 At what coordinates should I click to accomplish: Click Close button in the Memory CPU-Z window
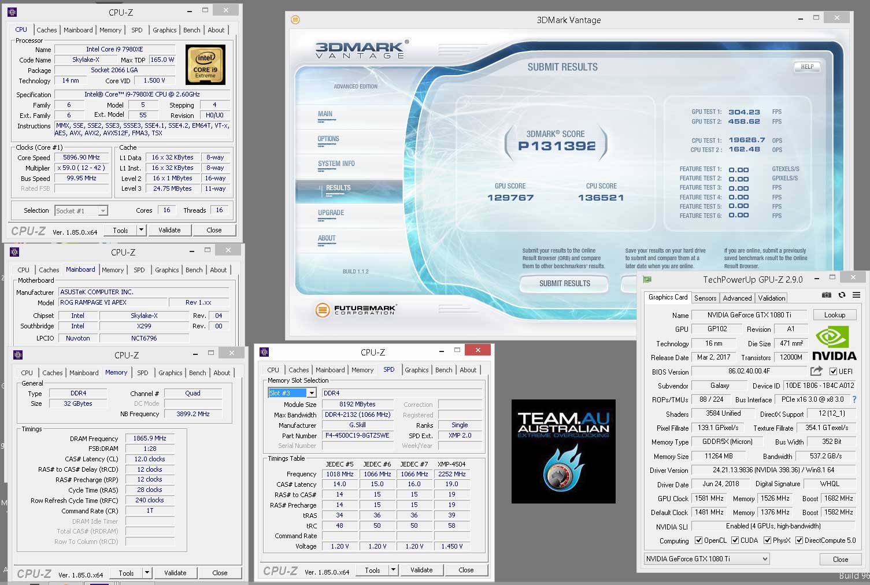pyautogui.click(x=220, y=573)
